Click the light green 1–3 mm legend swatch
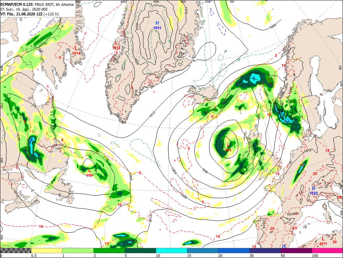The height and width of the screenshot is (258, 343). click(x=78, y=250)
